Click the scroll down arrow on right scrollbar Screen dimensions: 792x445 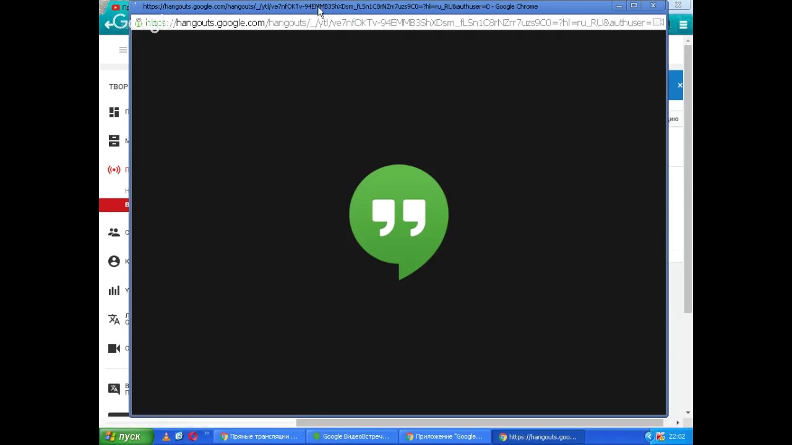tap(688, 413)
